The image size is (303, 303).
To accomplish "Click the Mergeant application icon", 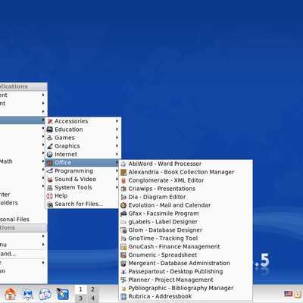I will click(123, 264).
